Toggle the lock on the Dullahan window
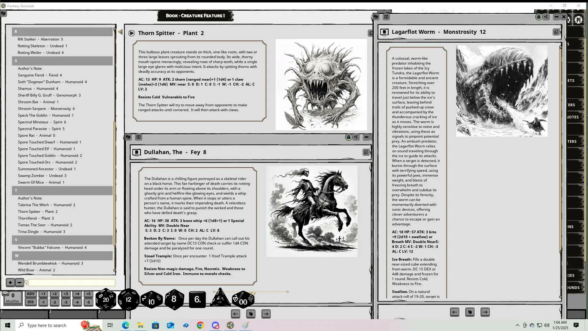 click(x=349, y=137)
